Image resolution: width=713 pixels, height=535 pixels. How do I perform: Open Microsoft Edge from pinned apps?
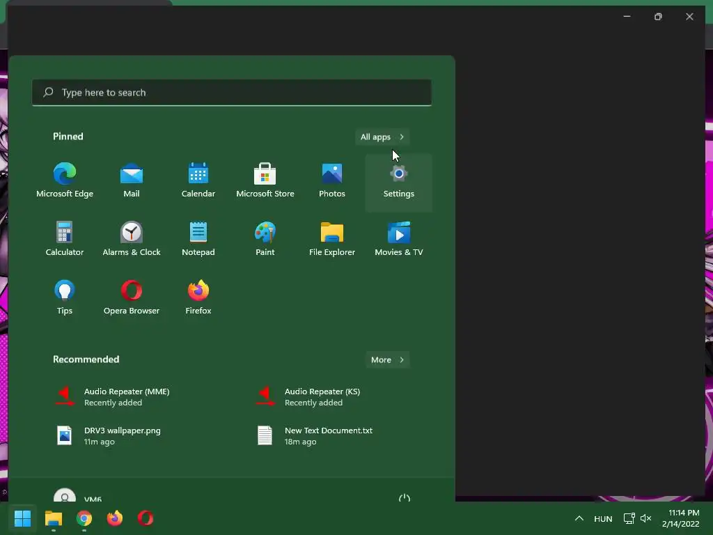65,180
